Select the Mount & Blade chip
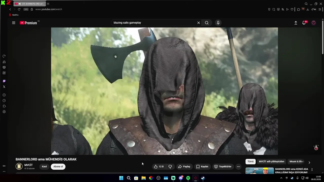 (x=297, y=162)
